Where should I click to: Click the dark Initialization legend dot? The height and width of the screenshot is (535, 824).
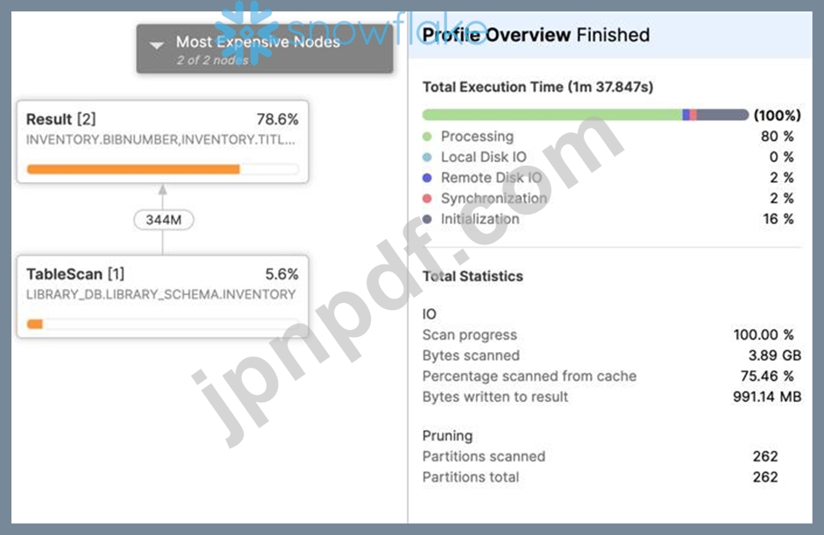427,219
